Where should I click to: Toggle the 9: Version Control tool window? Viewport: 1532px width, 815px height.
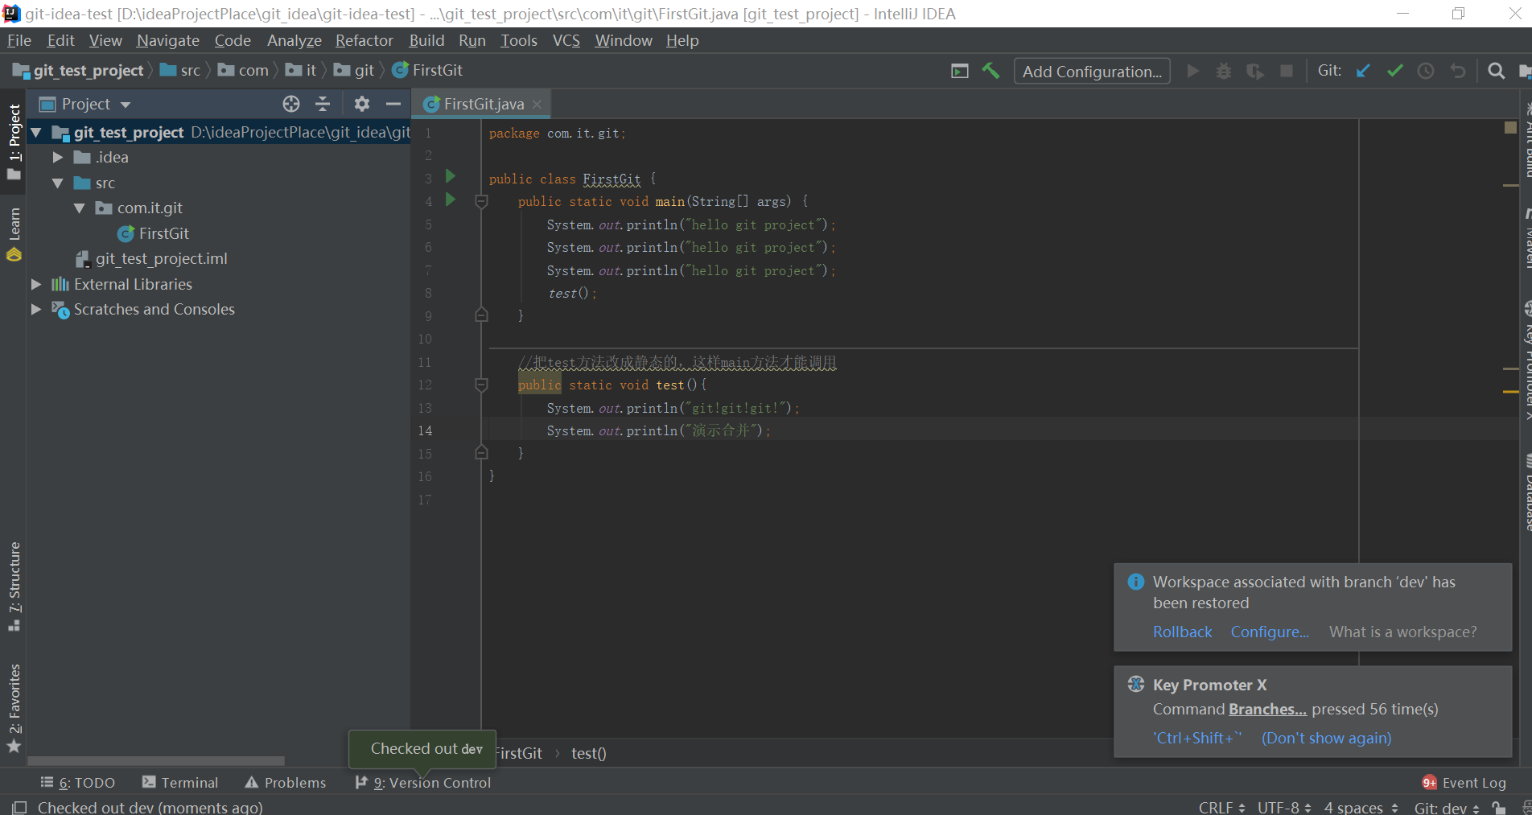pyautogui.click(x=423, y=783)
